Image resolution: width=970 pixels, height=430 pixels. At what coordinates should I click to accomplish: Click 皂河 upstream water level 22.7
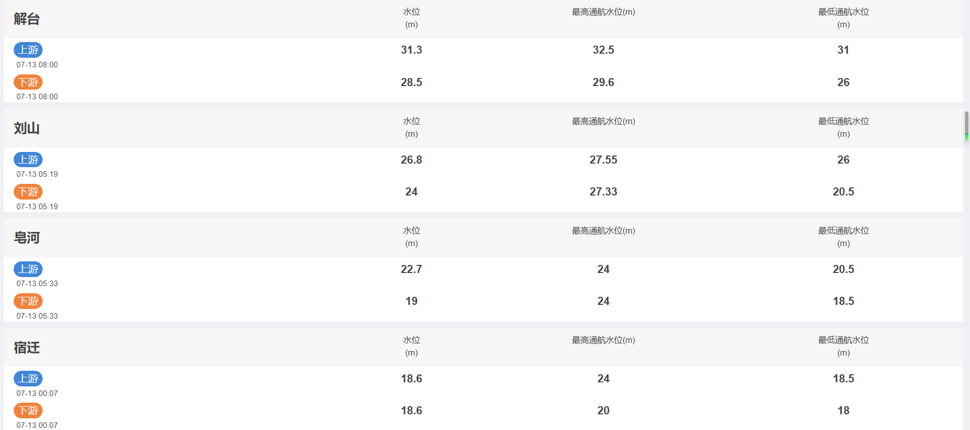412,269
